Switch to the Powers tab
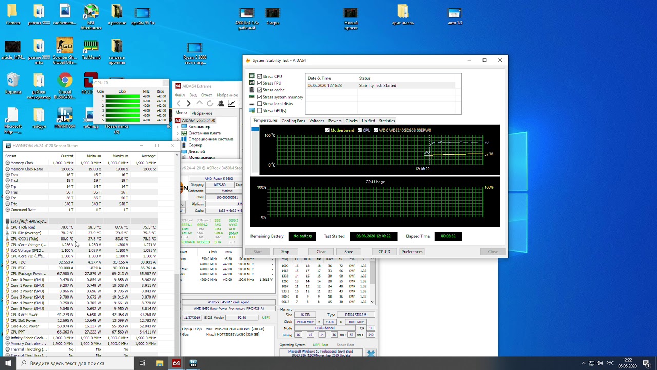The height and width of the screenshot is (370, 657). pyautogui.click(x=335, y=121)
